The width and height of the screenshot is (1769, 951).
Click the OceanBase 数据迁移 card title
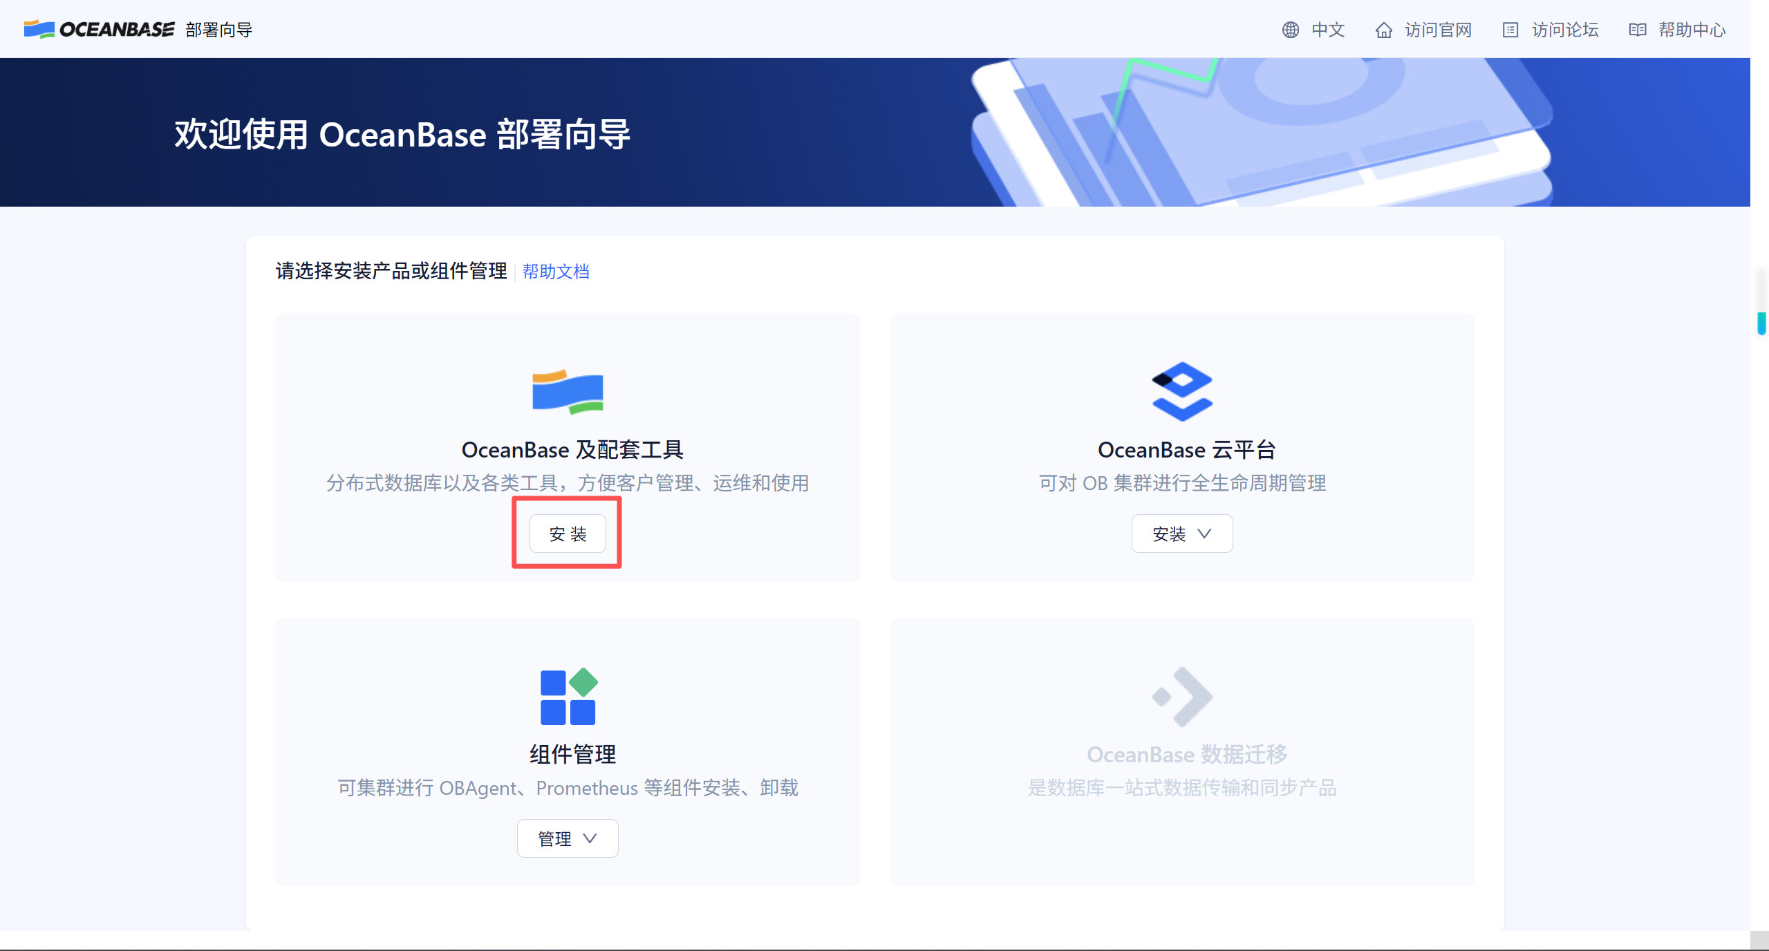1186,755
